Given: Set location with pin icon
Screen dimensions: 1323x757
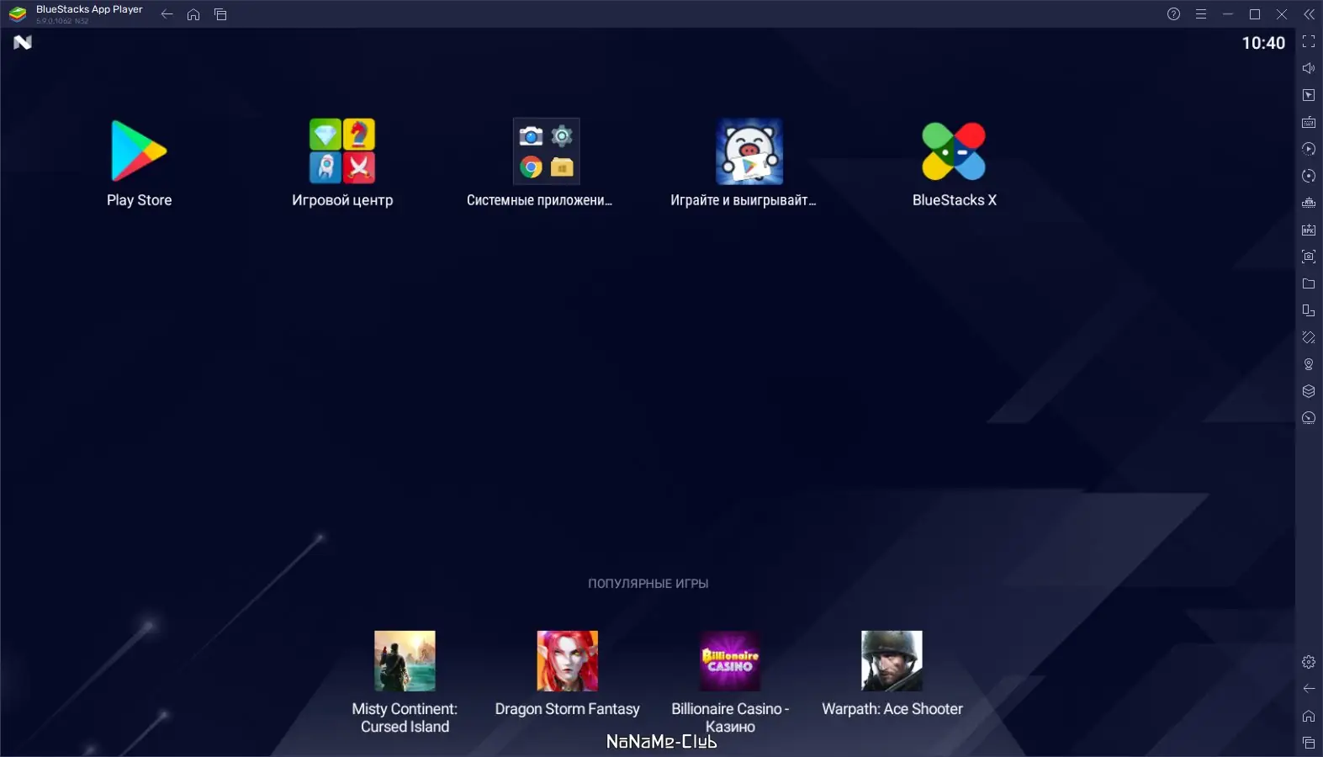Looking at the screenshot, I should point(1309,364).
